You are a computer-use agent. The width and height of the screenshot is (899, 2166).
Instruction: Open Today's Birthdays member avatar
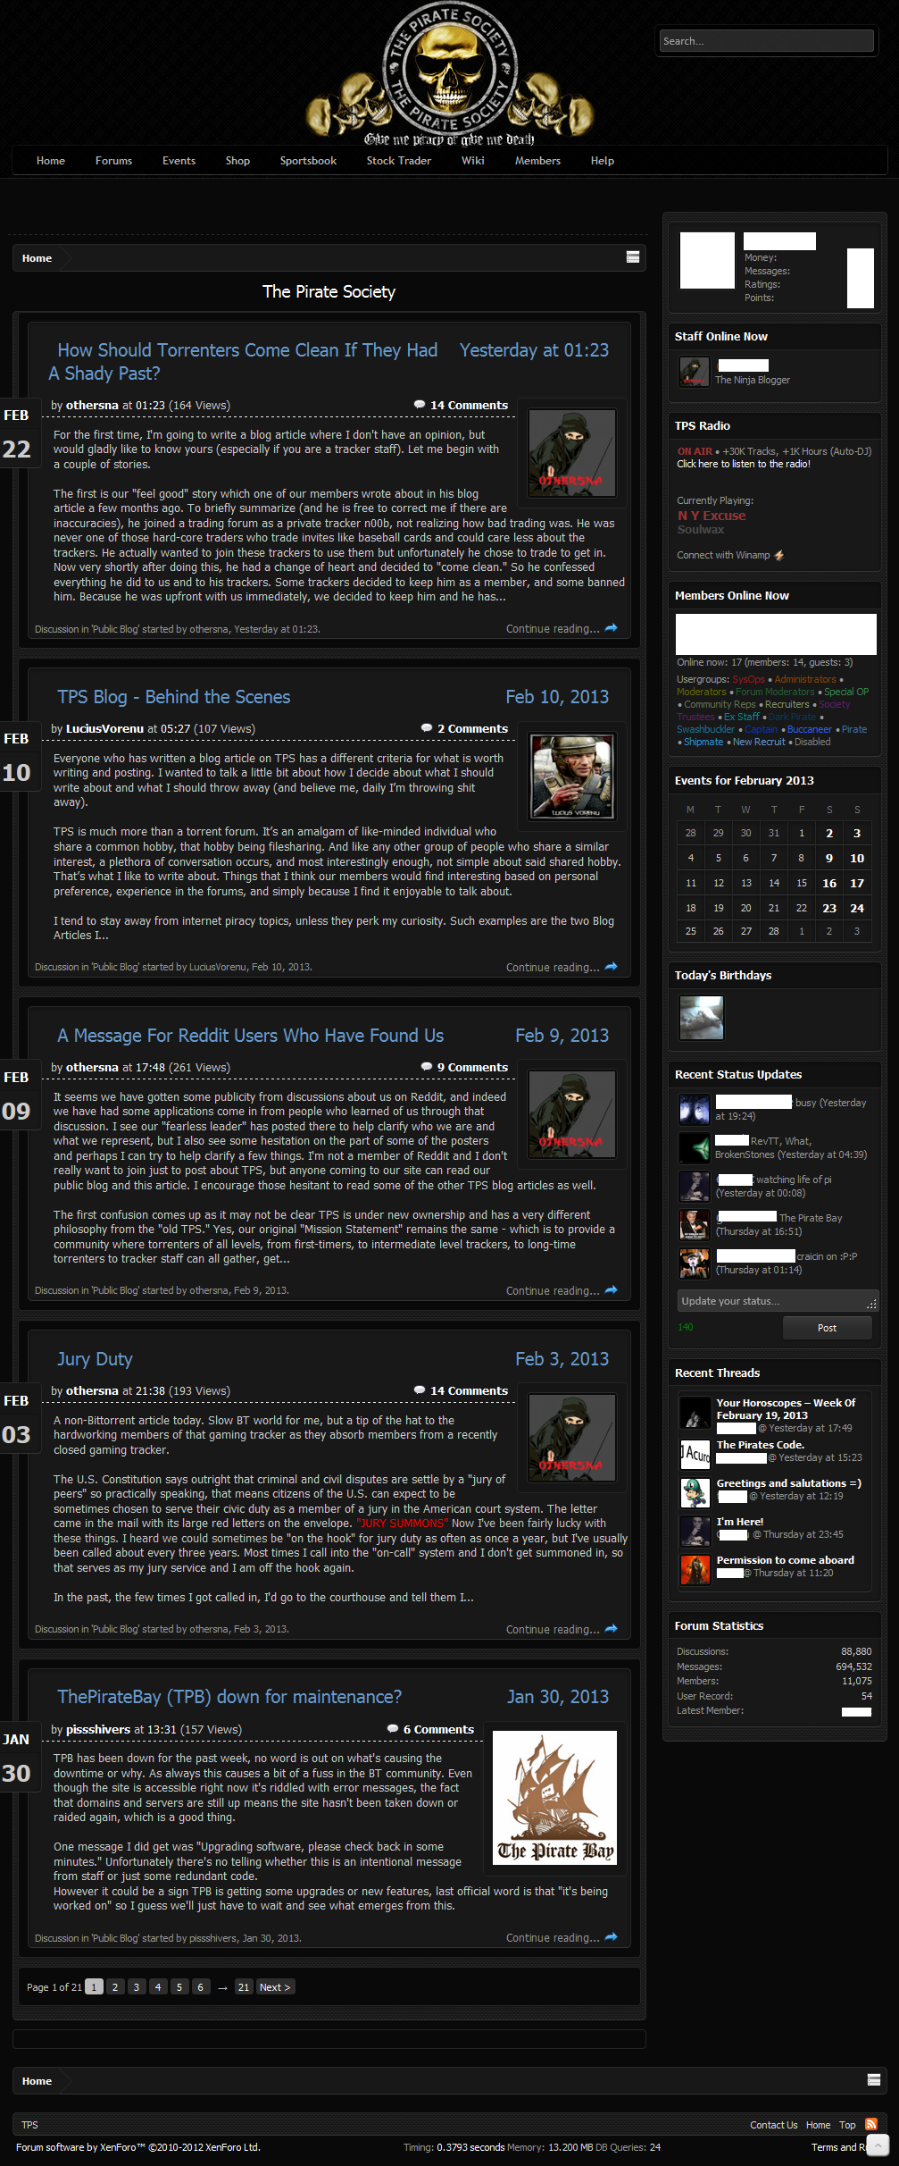[701, 1018]
